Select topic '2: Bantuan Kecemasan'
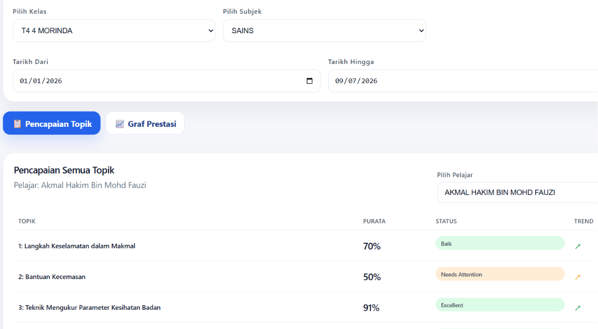598x329 pixels. pos(52,277)
